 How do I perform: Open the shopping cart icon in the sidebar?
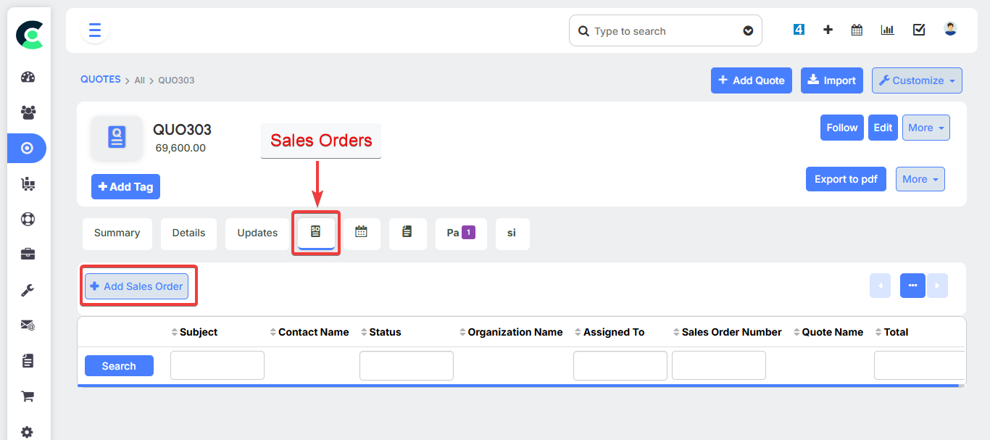(28, 396)
